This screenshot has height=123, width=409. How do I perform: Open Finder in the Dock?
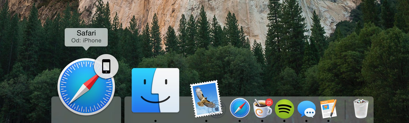pos(155,90)
